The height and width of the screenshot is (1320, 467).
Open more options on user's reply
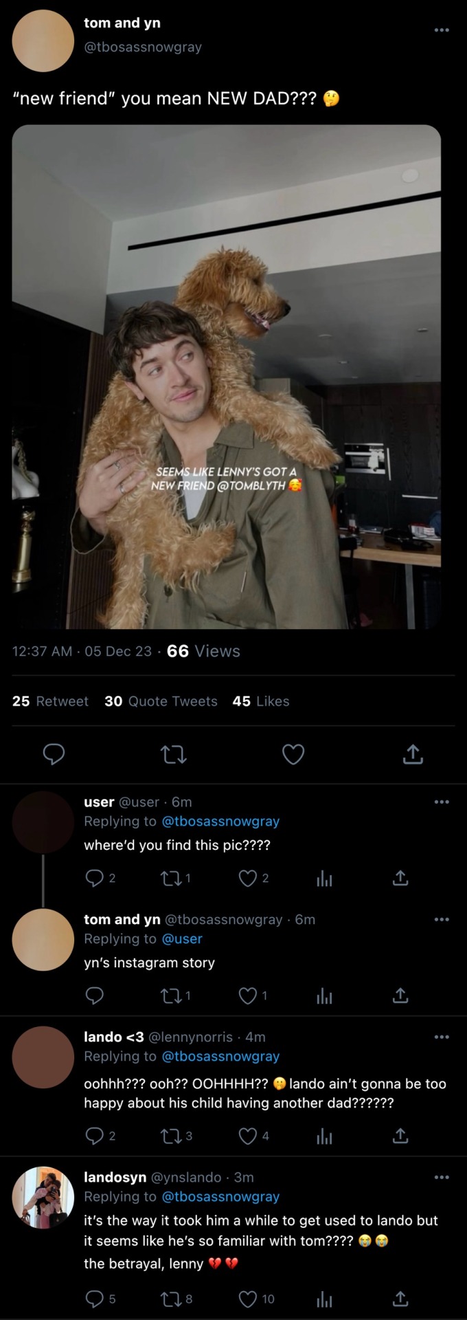[x=441, y=802]
